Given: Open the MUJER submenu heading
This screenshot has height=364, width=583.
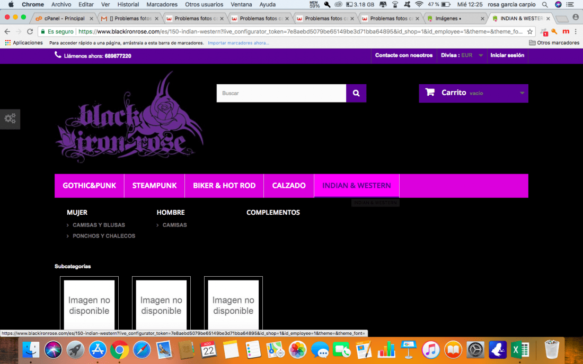Looking at the screenshot, I should pos(77,213).
